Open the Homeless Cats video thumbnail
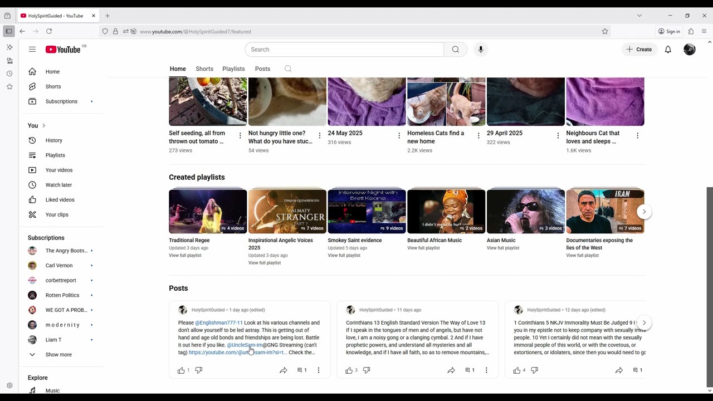The height and width of the screenshot is (401, 713). tap(446, 101)
